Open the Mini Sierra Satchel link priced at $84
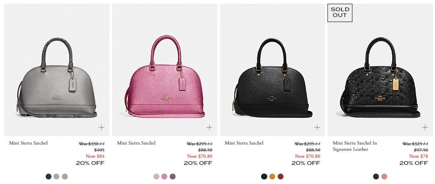435x184 pixels. pos(28,143)
